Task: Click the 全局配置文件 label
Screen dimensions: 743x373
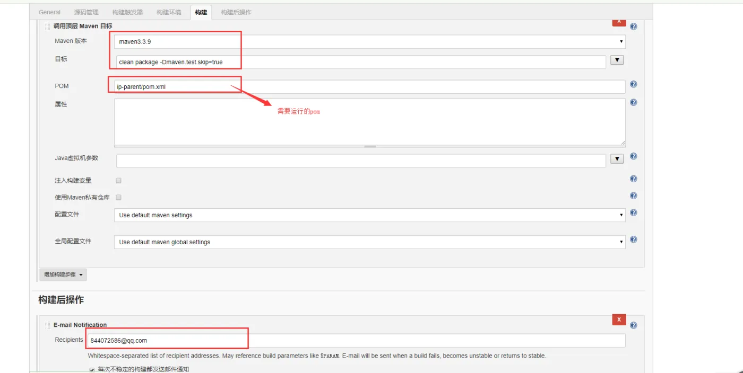Action: click(73, 241)
